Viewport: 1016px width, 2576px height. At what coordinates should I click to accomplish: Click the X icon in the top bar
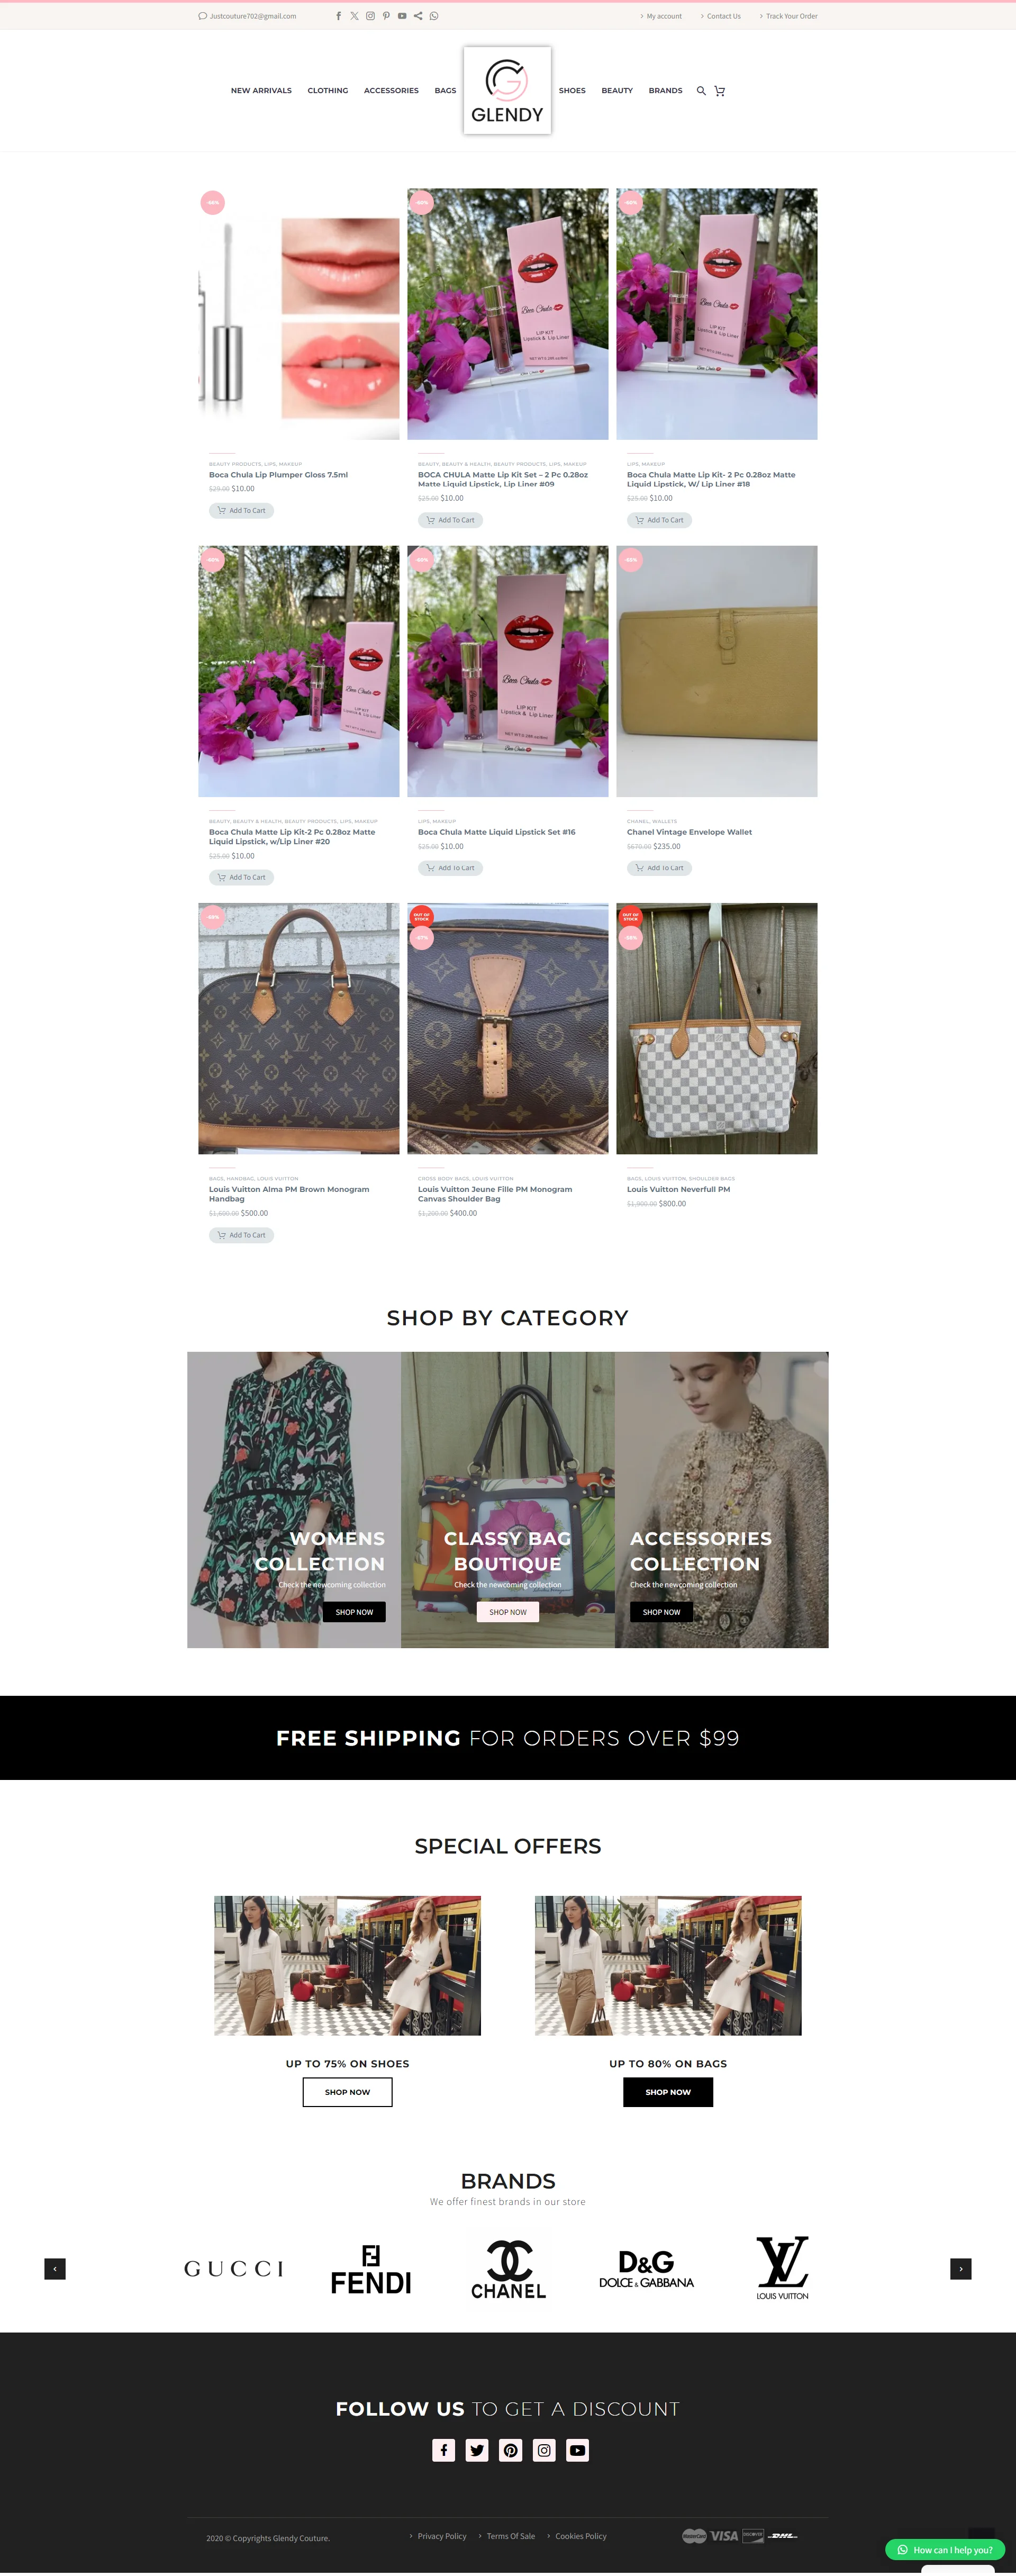354,16
